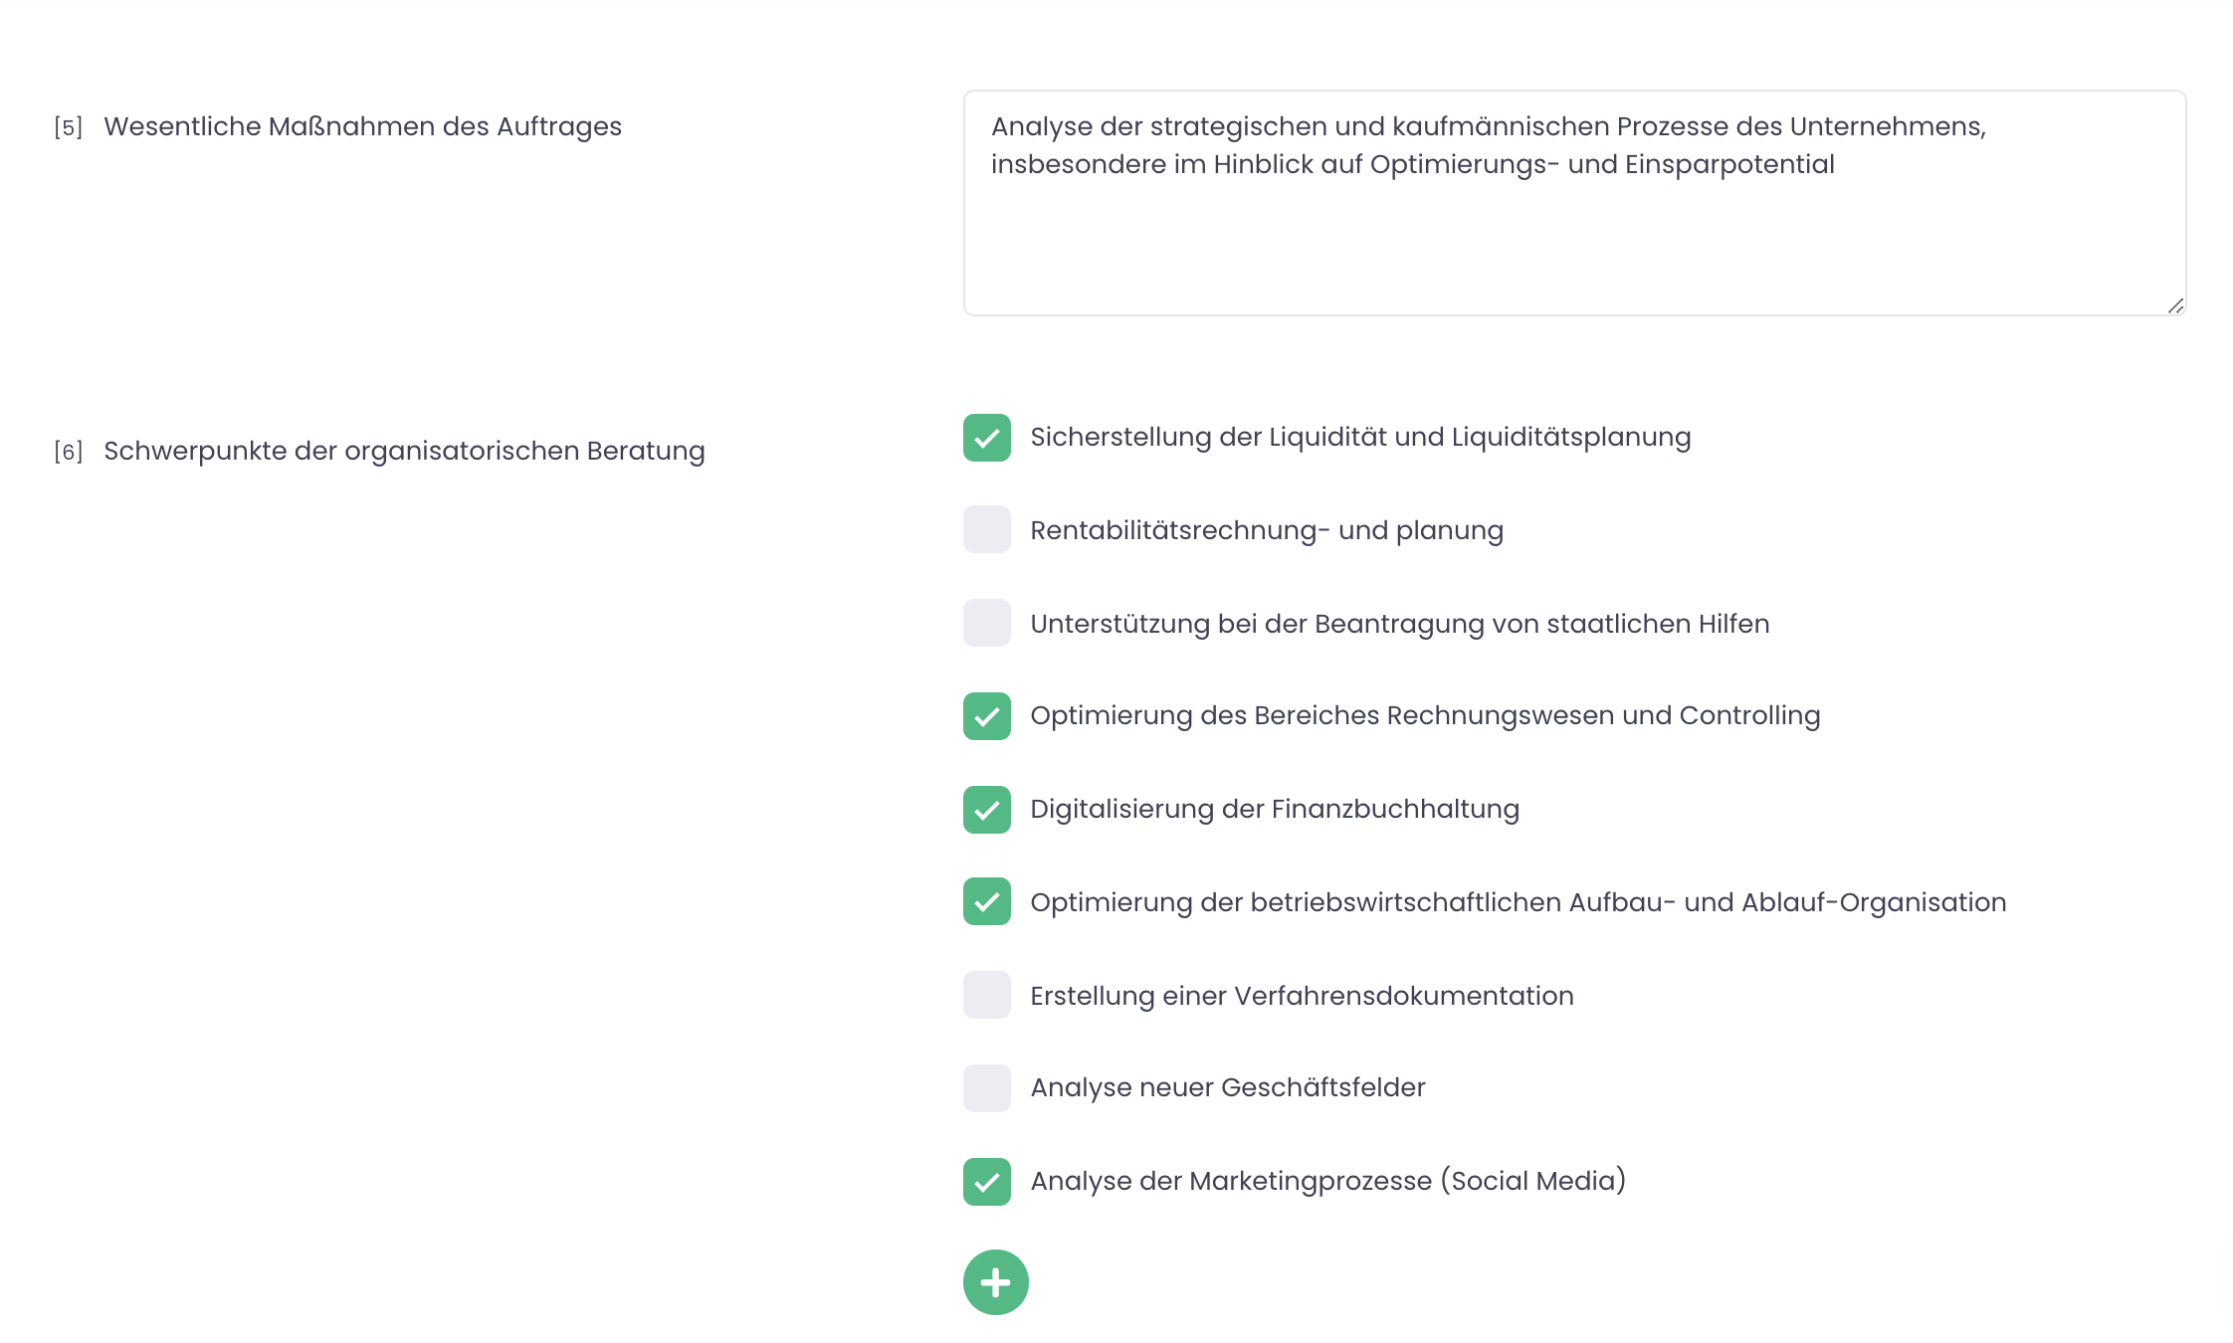This screenshot has height=1343, width=2233.
Task: Disable Analyse der Marketingprozesse (Social Media)
Action: [x=986, y=1182]
